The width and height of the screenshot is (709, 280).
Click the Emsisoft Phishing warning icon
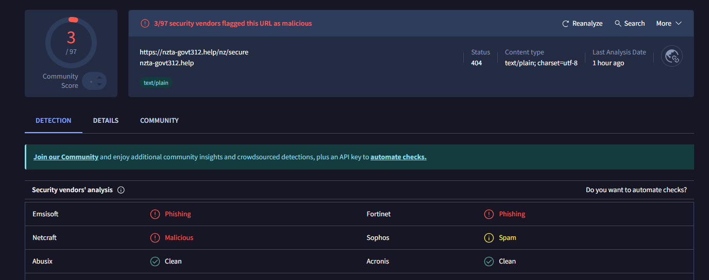click(x=155, y=214)
